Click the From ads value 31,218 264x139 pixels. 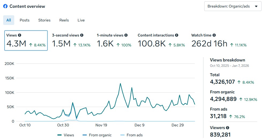[218, 116]
